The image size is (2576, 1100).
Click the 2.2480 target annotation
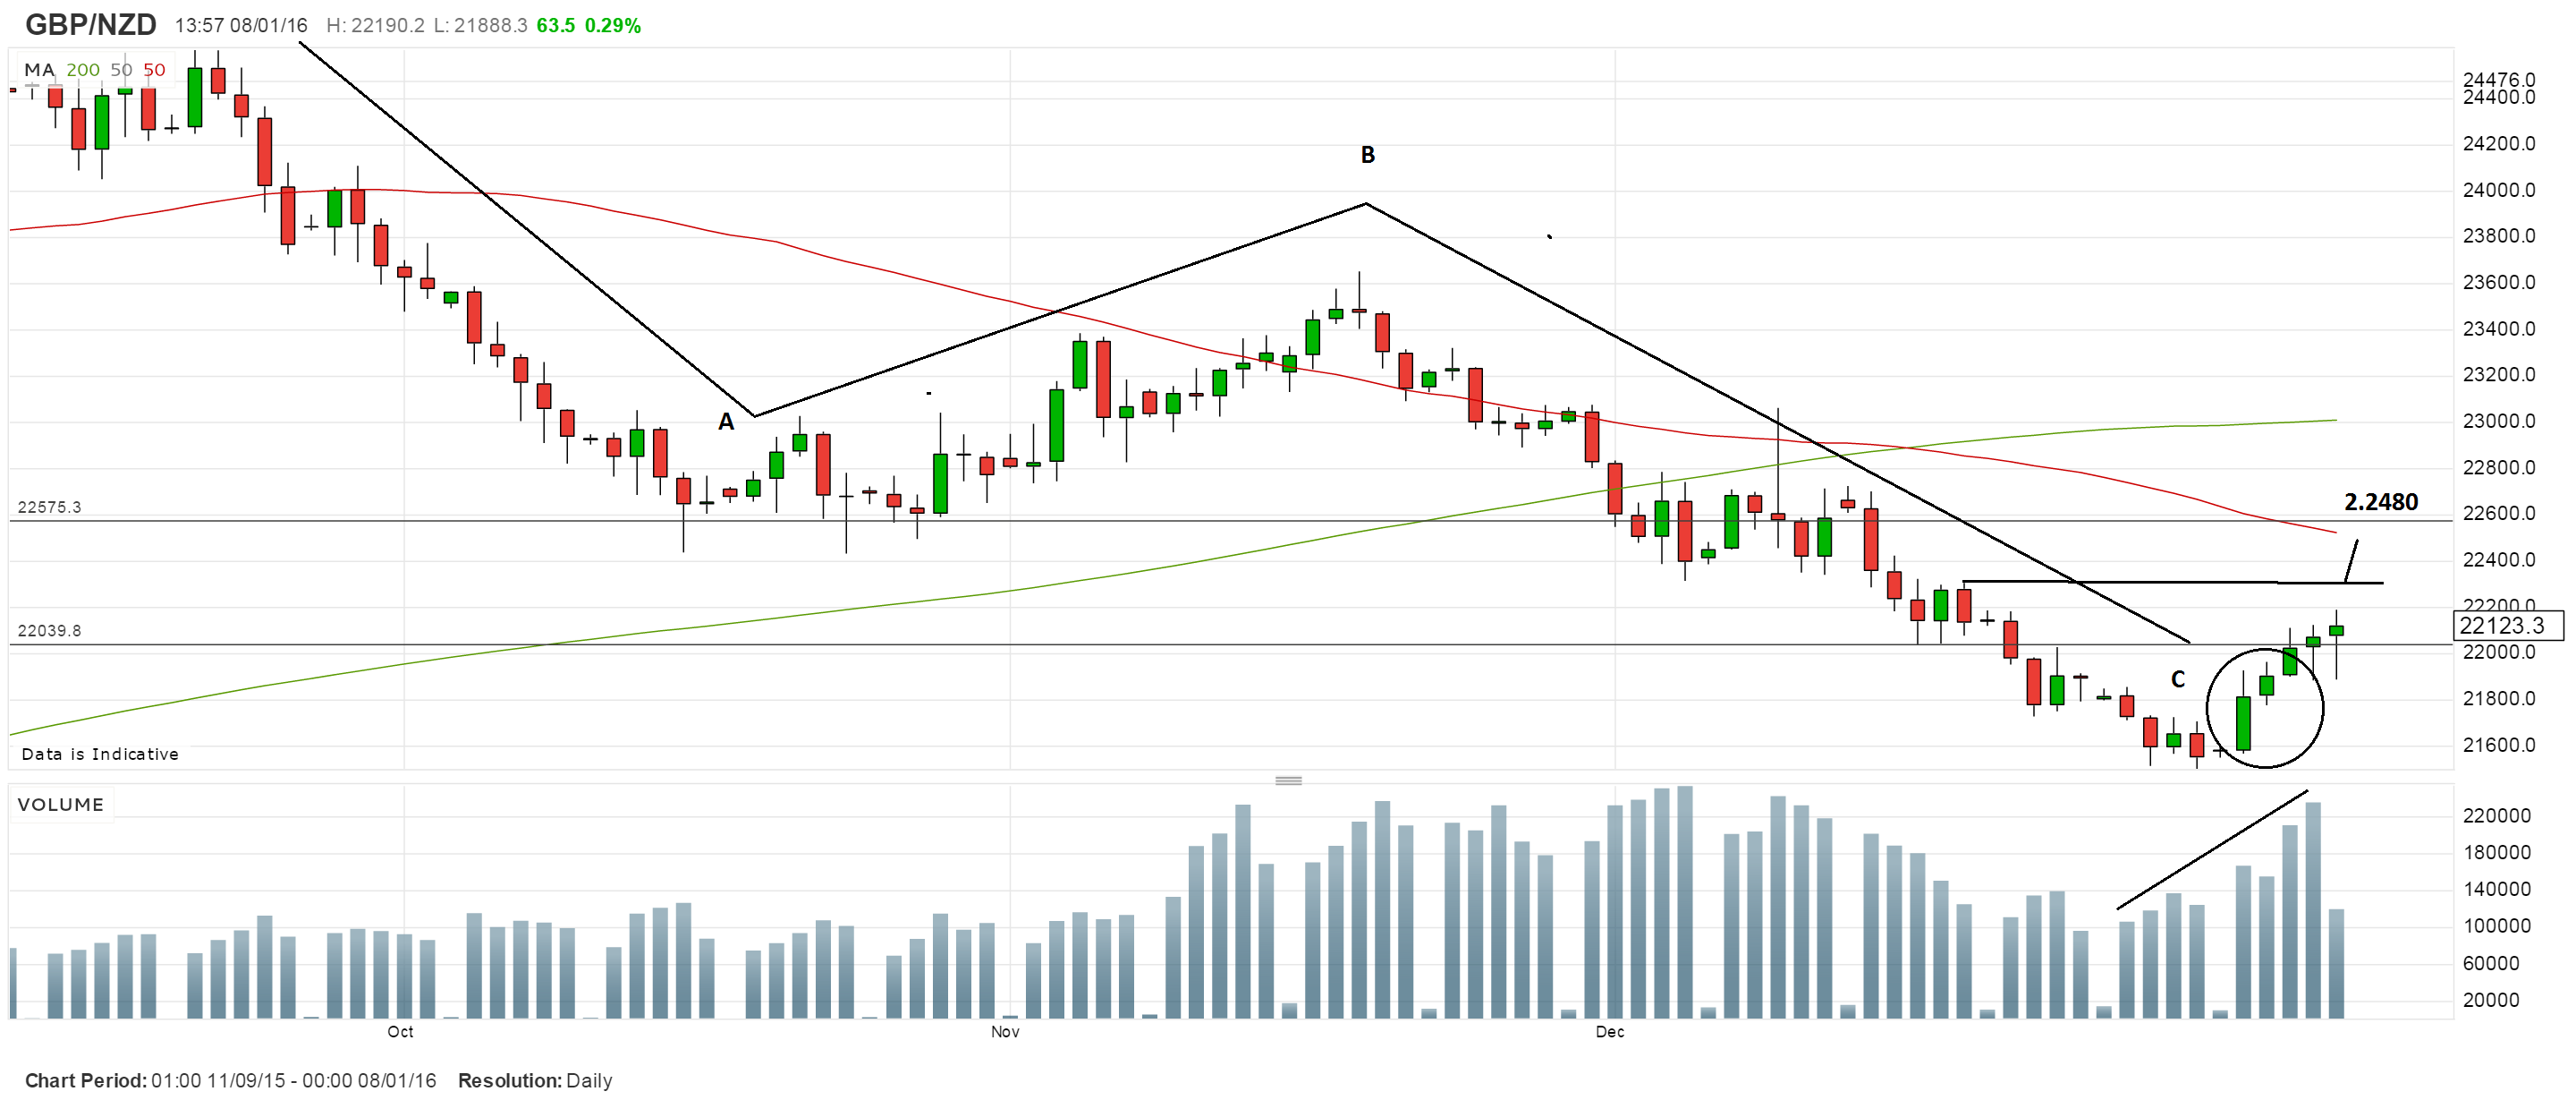[2380, 502]
